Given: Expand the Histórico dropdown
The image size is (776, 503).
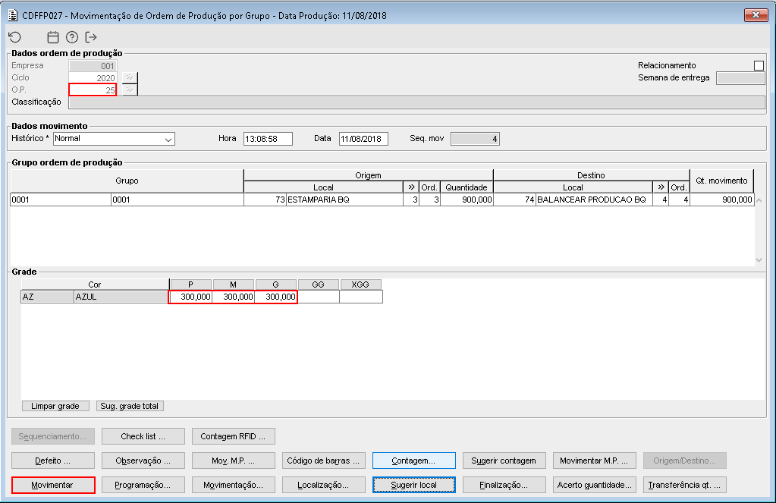Looking at the screenshot, I should pyautogui.click(x=168, y=139).
